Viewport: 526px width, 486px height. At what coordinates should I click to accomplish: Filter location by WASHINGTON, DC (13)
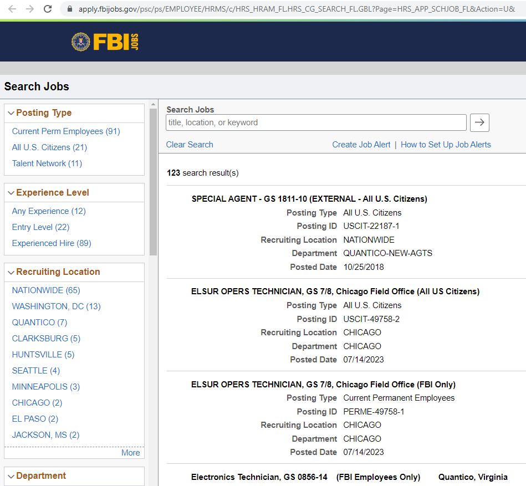tap(57, 306)
